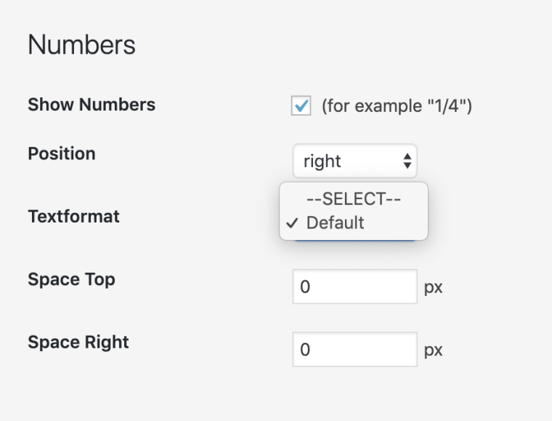
Task: Click the Space Right label
Action: pos(78,342)
